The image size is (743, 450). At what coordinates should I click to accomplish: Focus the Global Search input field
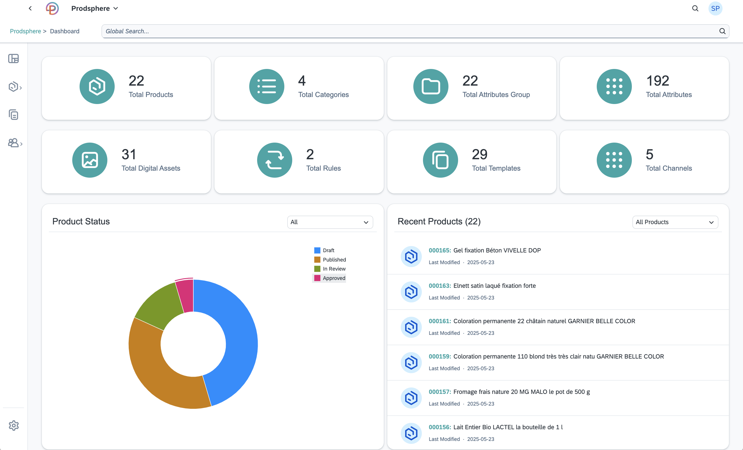tap(415, 31)
